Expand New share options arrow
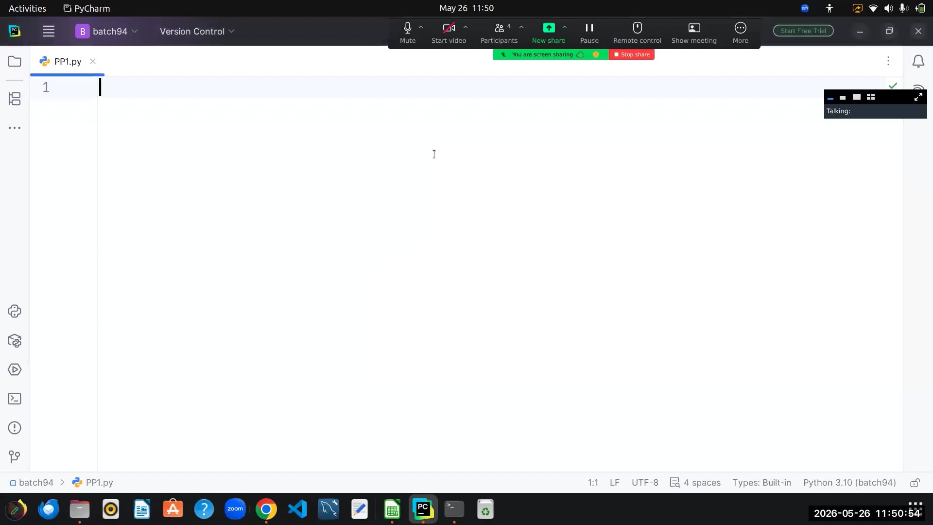This screenshot has width=933, height=525. (565, 27)
